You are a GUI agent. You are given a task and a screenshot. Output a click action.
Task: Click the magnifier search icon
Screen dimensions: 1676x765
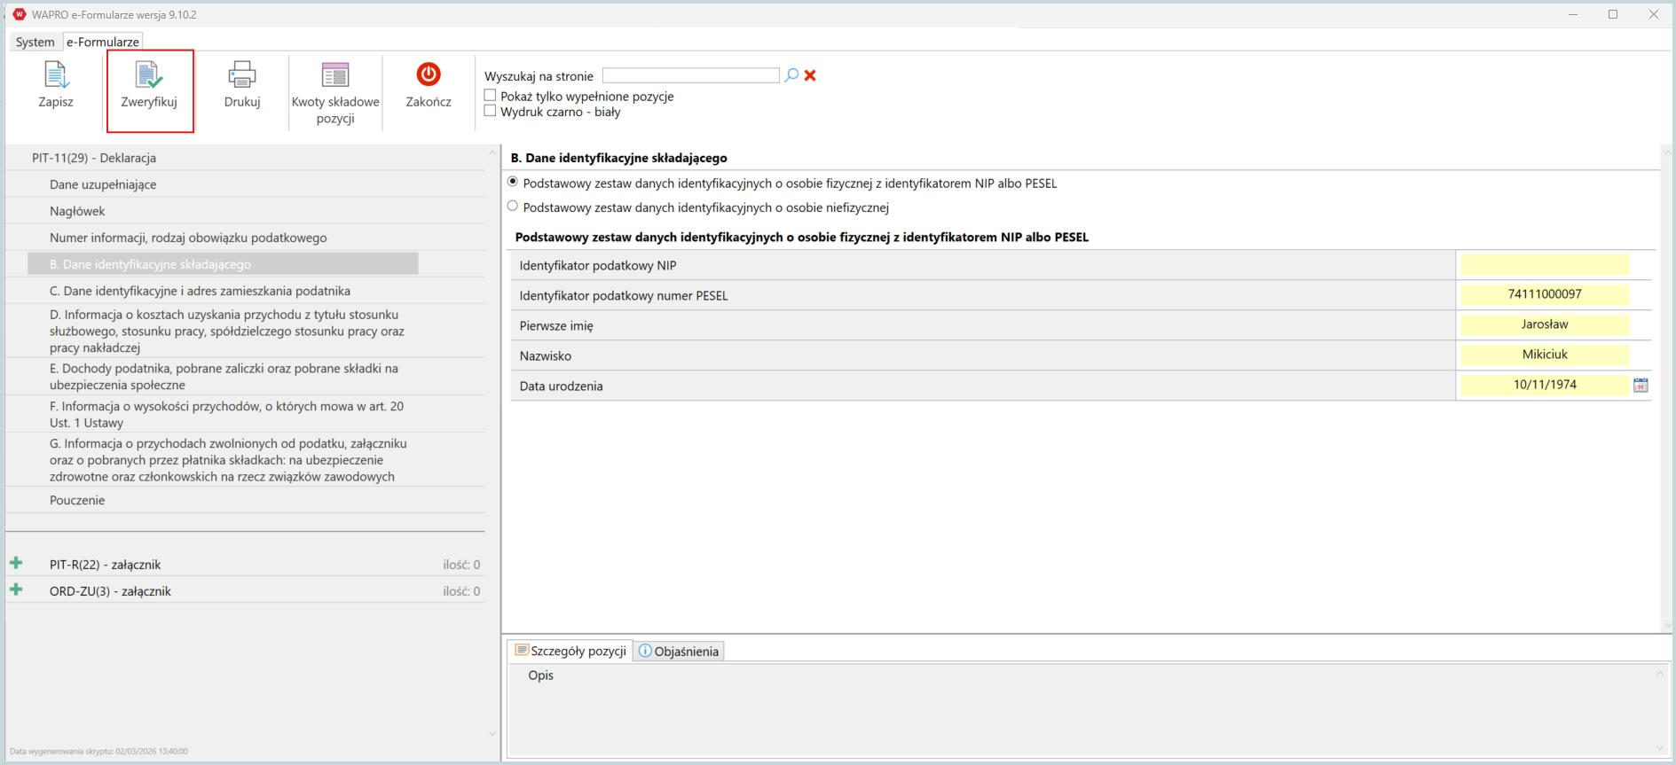coord(791,75)
